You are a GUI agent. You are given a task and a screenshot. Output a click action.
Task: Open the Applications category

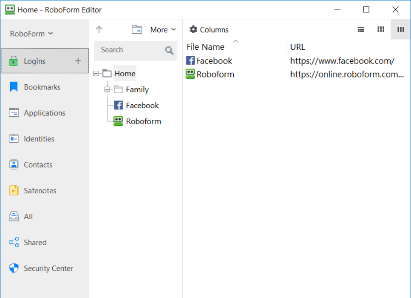45,113
